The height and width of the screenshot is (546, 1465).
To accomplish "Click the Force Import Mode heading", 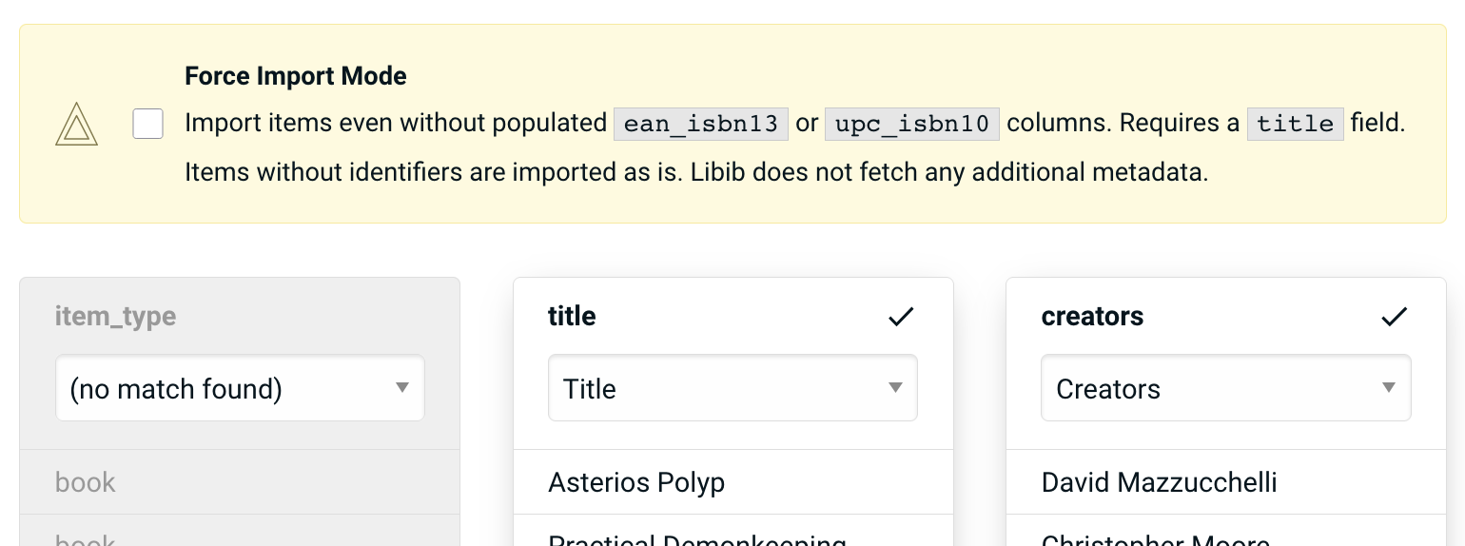I will [296, 76].
